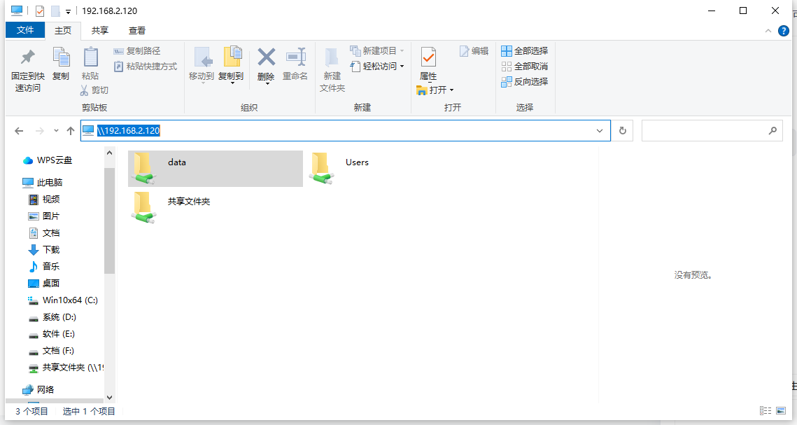797x425 pixels.
Task: Open 文档 documents library in sidebar
Action: click(x=44, y=233)
